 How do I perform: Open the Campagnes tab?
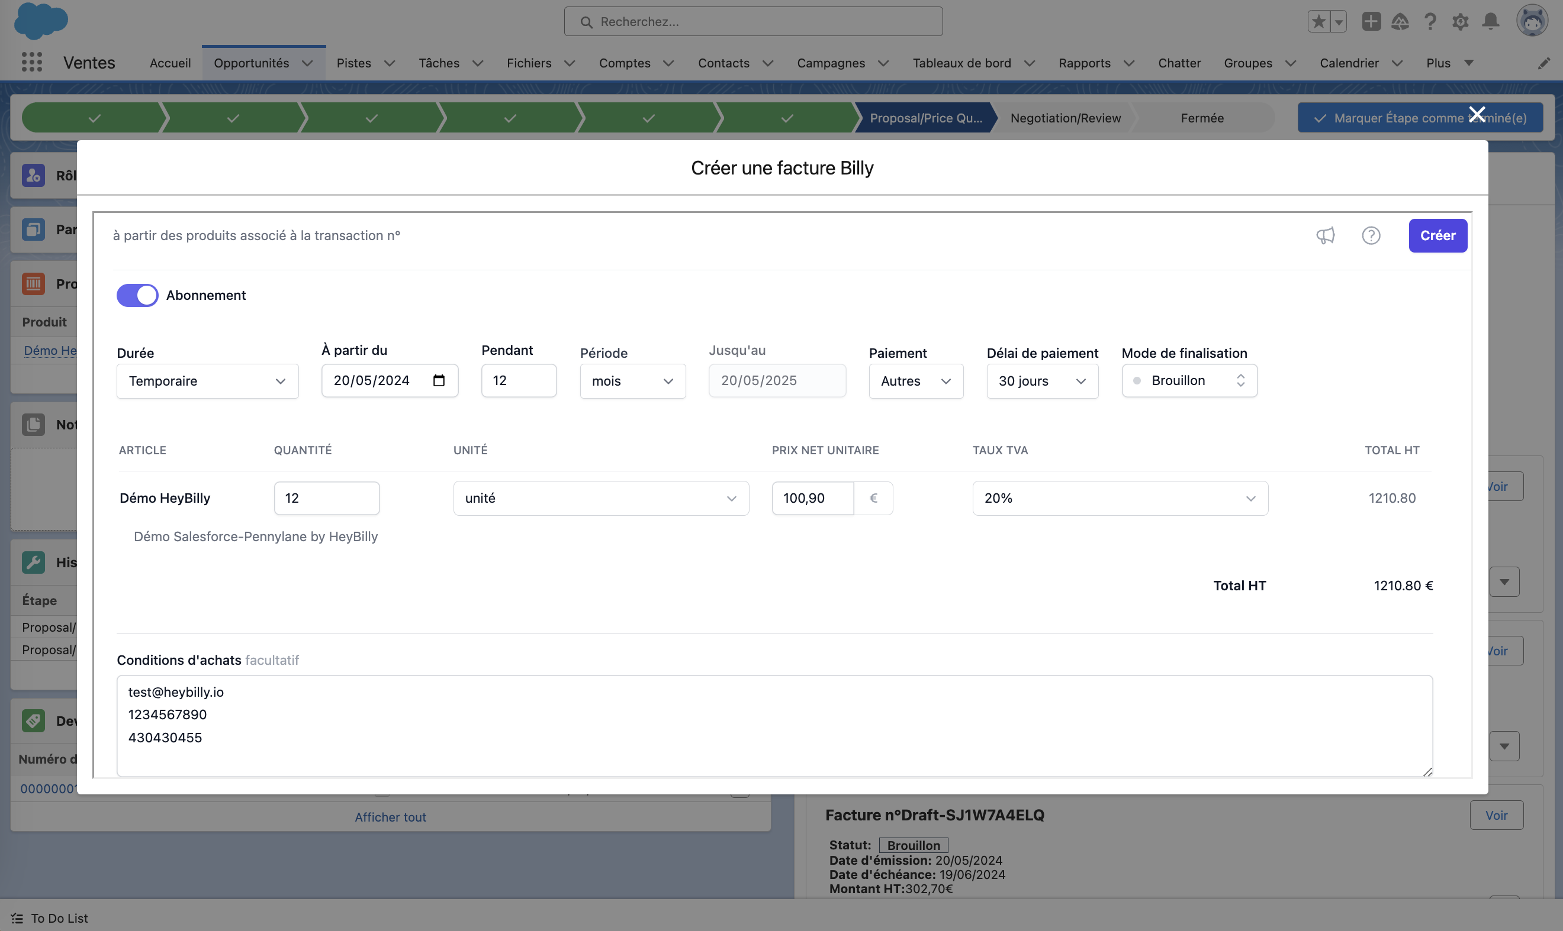tap(831, 63)
